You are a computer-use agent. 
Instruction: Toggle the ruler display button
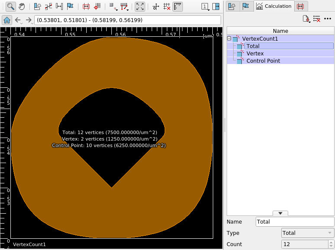click(x=178, y=6)
